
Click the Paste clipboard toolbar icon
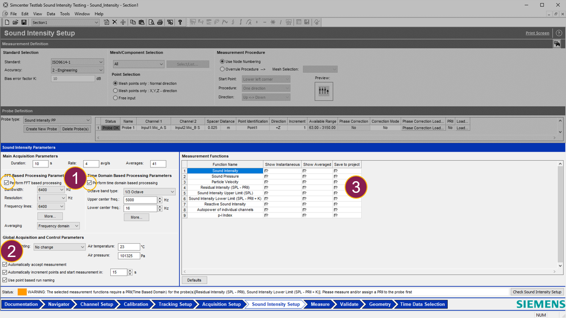pos(142,22)
